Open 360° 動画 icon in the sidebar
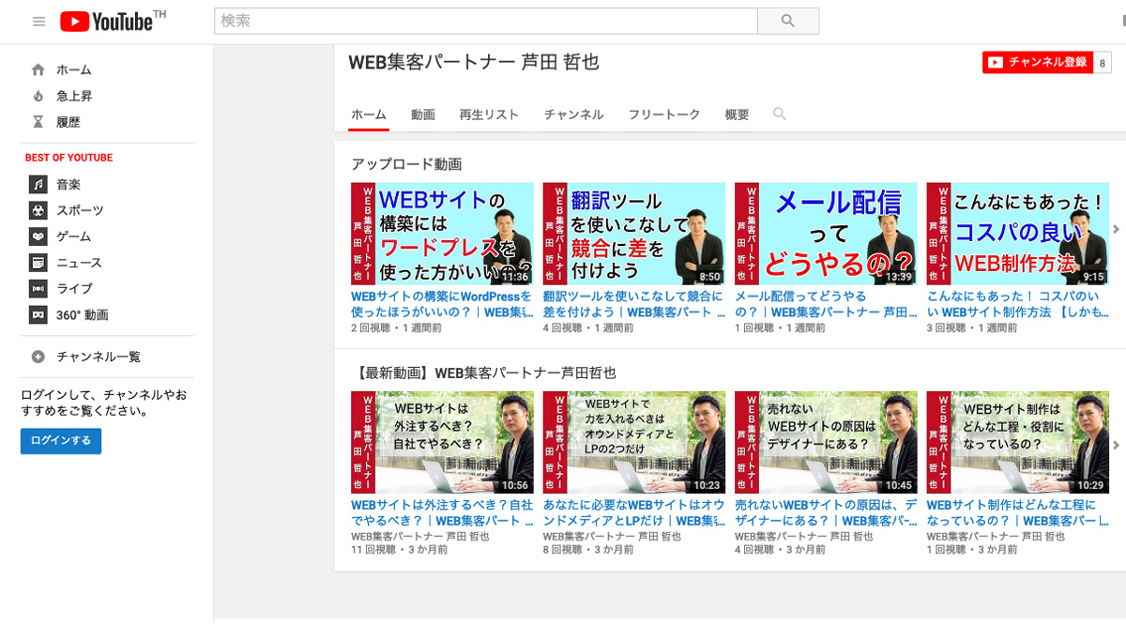The width and height of the screenshot is (1126, 624). (38, 314)
